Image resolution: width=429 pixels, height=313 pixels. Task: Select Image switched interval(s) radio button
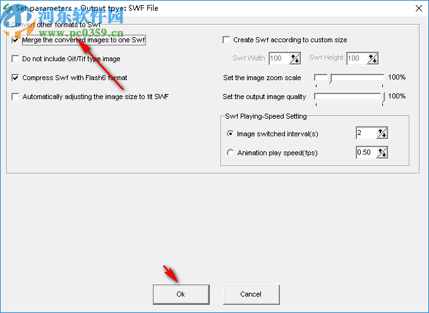pos(231,134)
